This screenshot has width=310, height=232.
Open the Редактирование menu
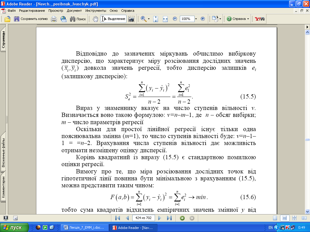point(32,11)
